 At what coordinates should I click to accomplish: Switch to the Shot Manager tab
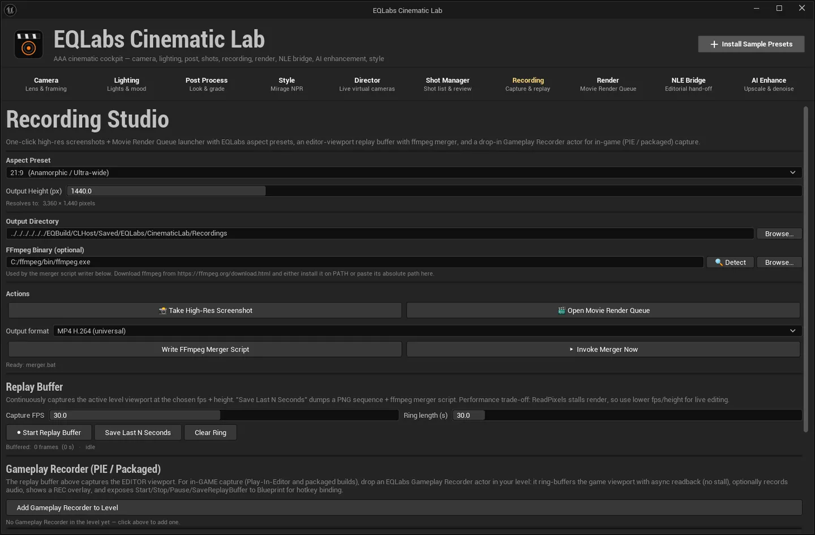[x=448, y=84]
